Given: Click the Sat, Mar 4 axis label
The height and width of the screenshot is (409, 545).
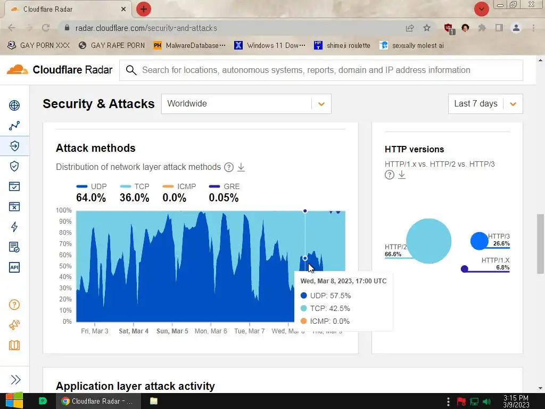Looking at the screenshot, I should 134,331.
